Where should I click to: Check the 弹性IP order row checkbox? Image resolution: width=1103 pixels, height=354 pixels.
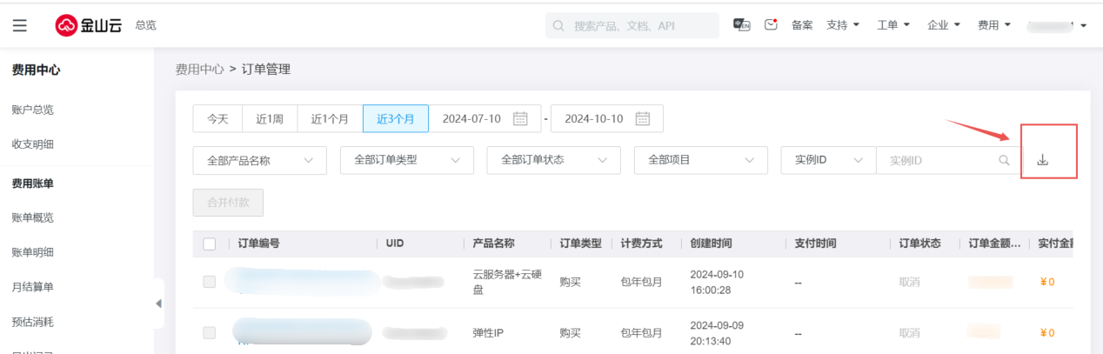click(210, 332)
